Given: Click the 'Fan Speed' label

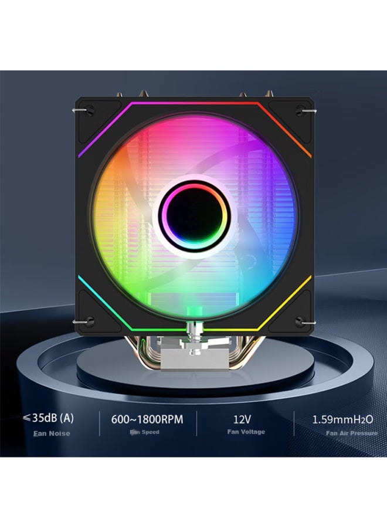Looking at the screenshot, I should 144,432.
